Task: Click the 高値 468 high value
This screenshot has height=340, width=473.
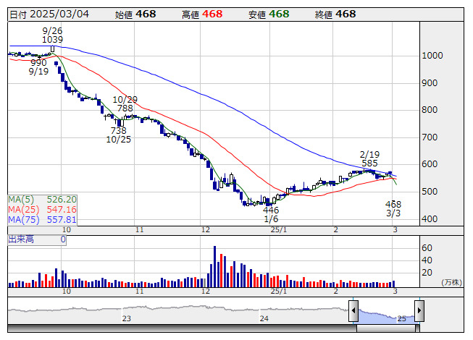Action: [202, 14]
